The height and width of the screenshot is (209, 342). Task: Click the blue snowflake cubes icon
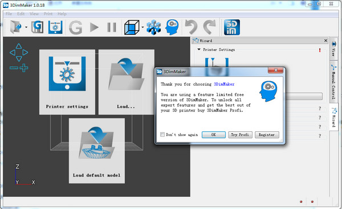(x=154, y=27)
